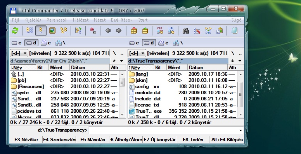Screen dimensions: 301x154
Task: Open right panel directory history arrow
Action: [240, 61]
